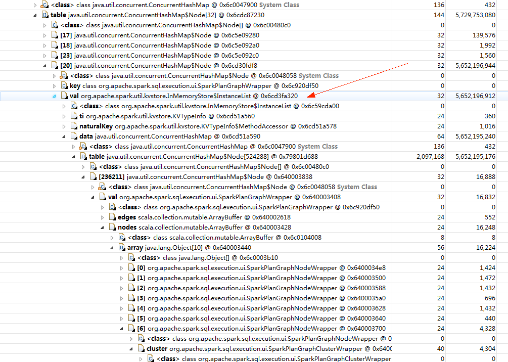Select retained heap value 139,576

point(484,35)
